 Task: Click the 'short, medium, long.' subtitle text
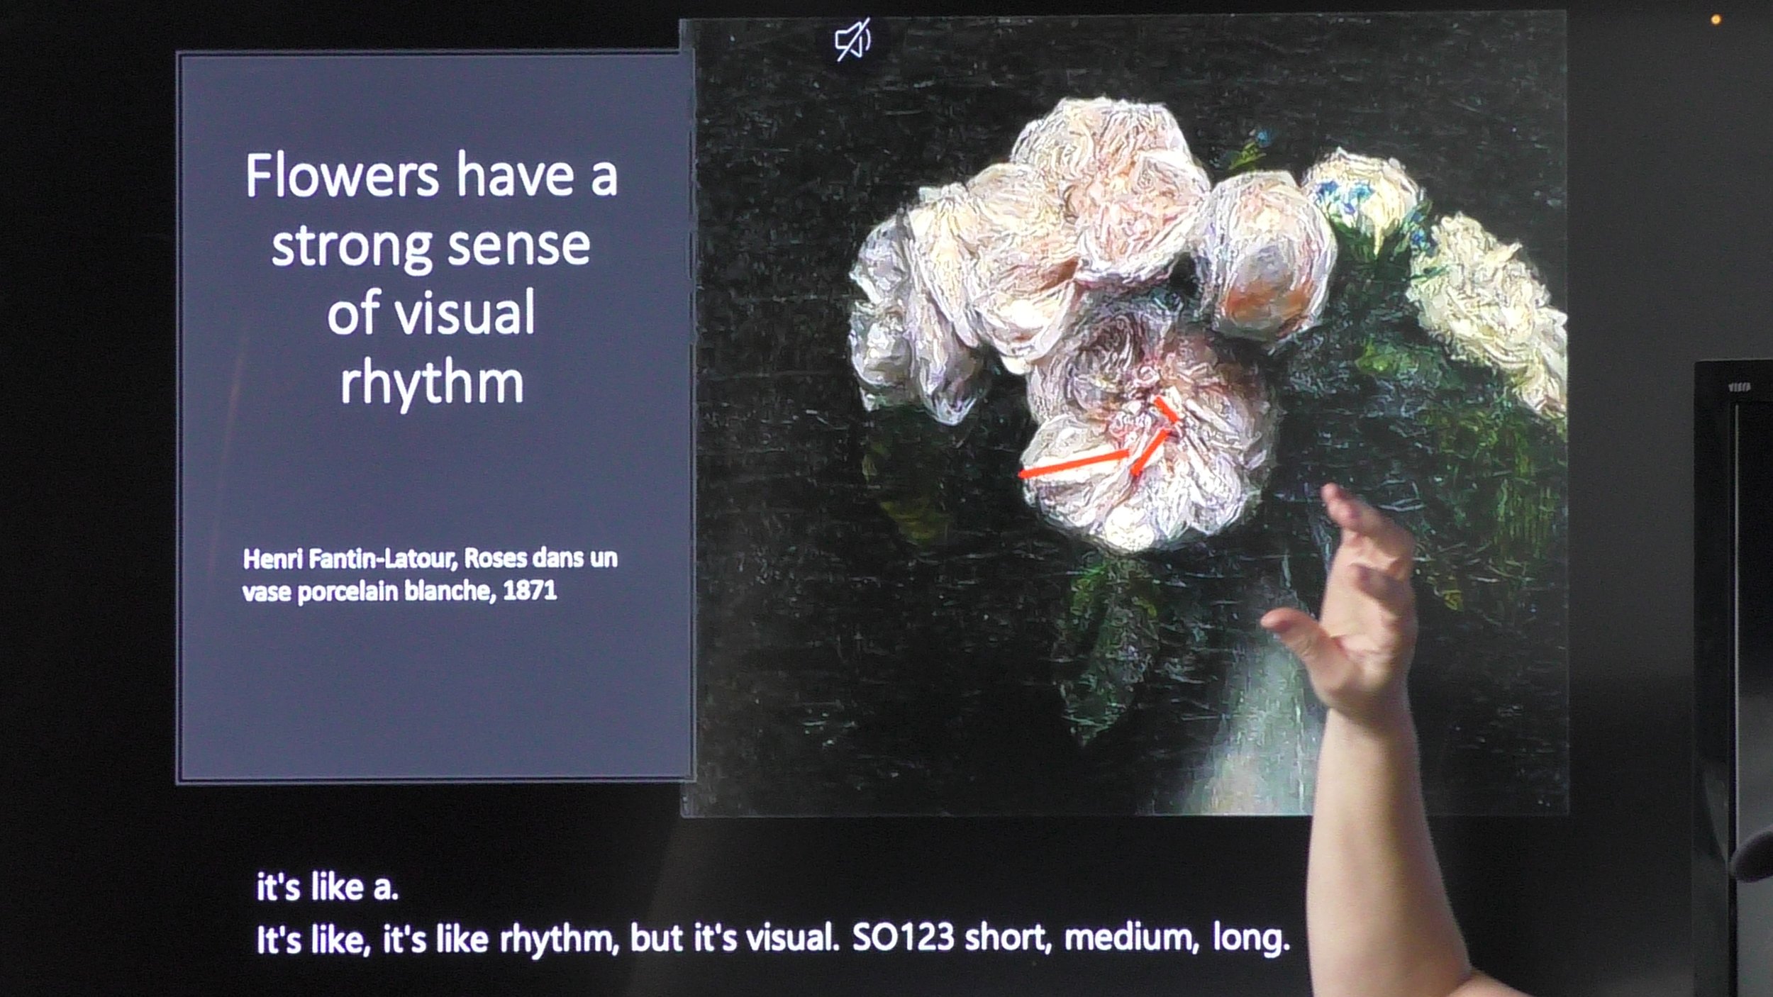1126,937
